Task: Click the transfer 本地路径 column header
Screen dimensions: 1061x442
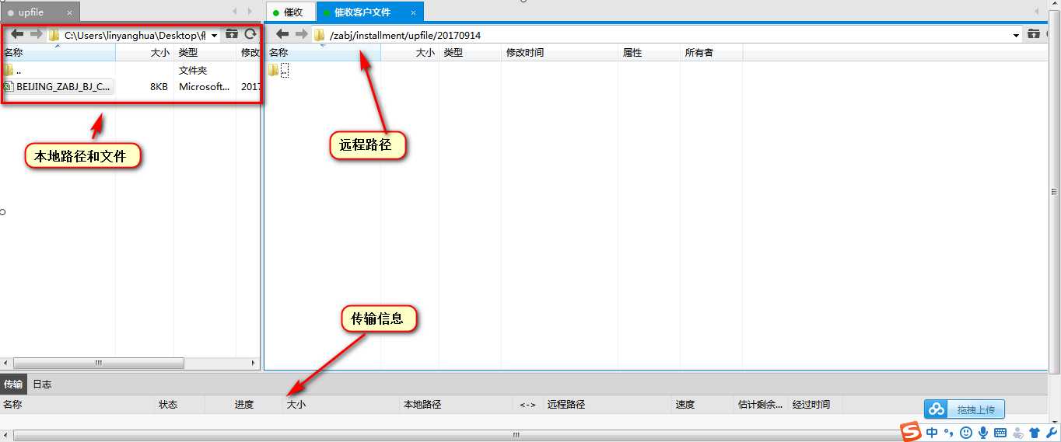Action: pyautogui.click(x=455, y=405)
